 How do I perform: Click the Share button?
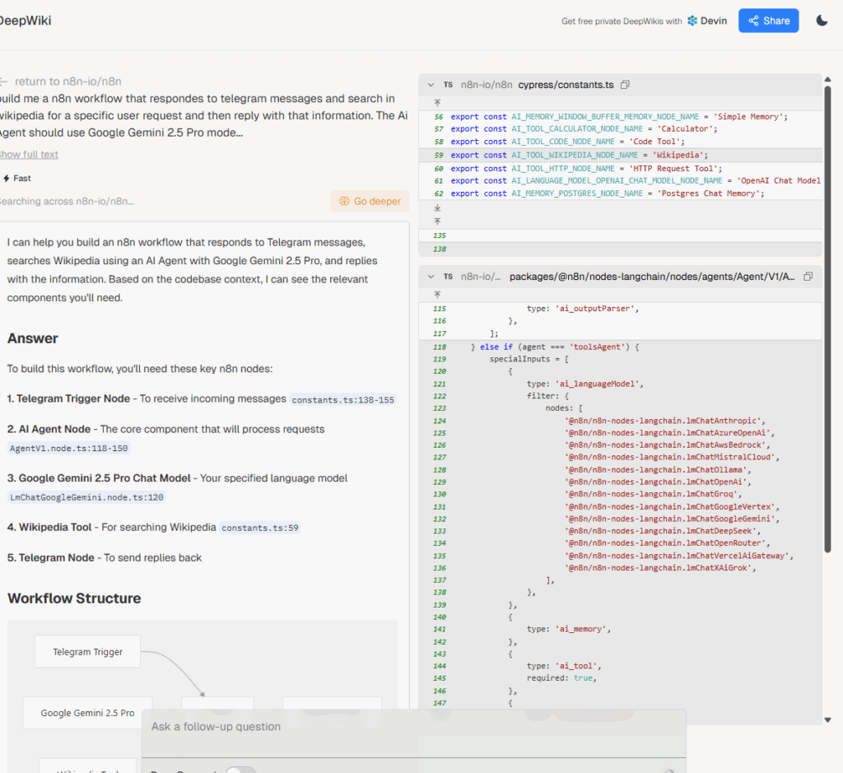click(x=768, y=21)
